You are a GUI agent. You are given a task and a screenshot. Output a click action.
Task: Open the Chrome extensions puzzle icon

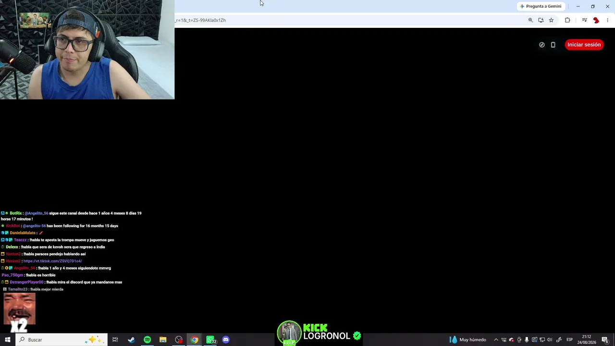coord(567,20)
